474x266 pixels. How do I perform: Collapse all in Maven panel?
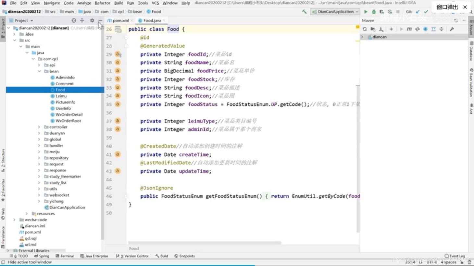tap(442, 29)
